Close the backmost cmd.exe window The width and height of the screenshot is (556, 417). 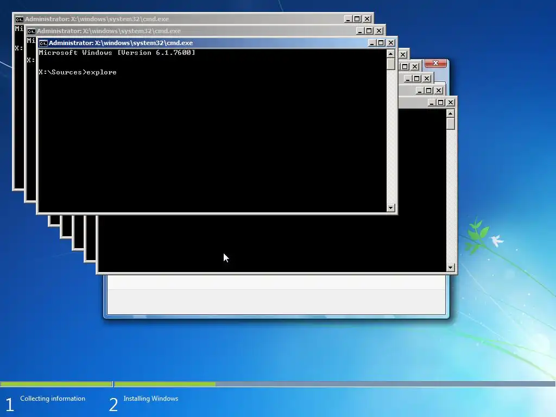click(x=367, y=19)
